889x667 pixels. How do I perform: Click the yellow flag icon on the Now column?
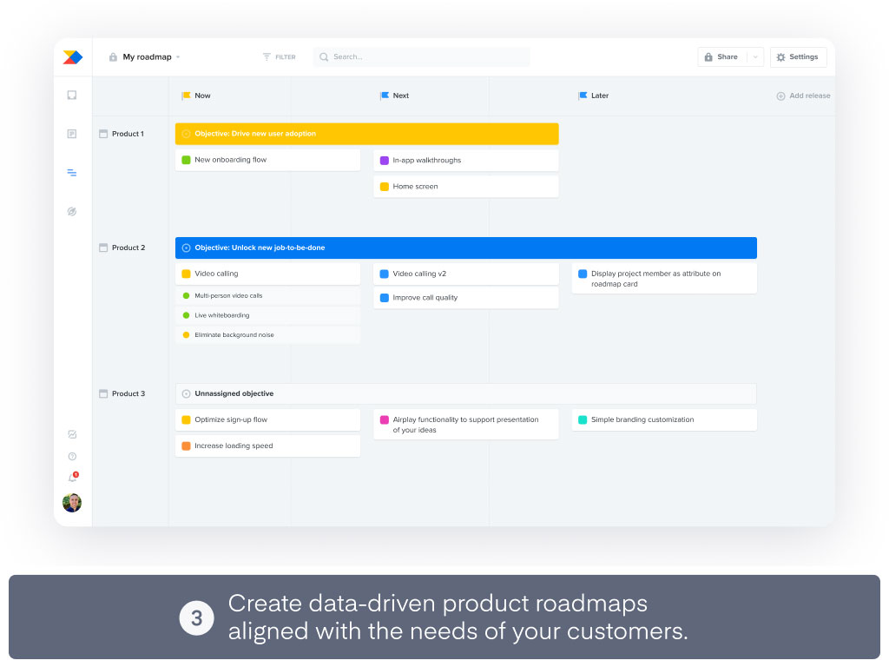[x=184, y=96]
